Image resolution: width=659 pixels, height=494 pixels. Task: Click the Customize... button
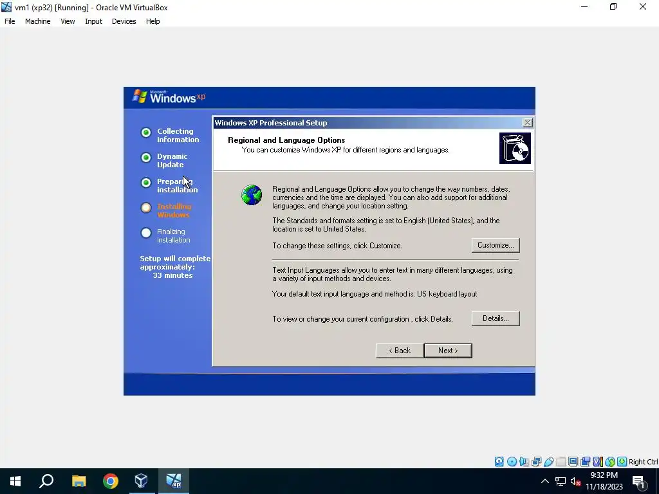click(496, 245)
